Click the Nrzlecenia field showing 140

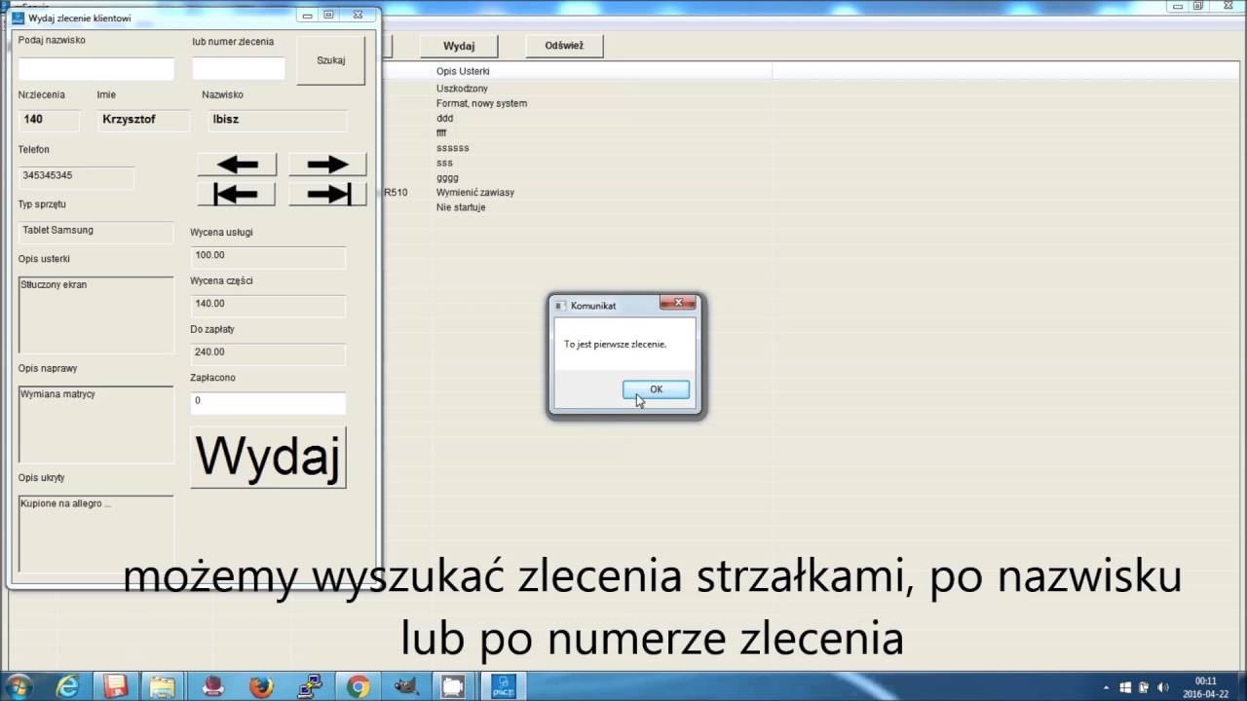pyautogui.click(x=49, y=120)
